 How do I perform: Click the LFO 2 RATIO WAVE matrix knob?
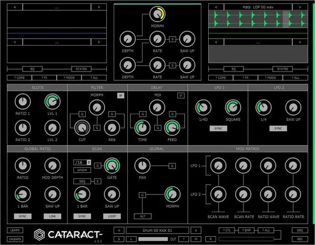[268, 195]
